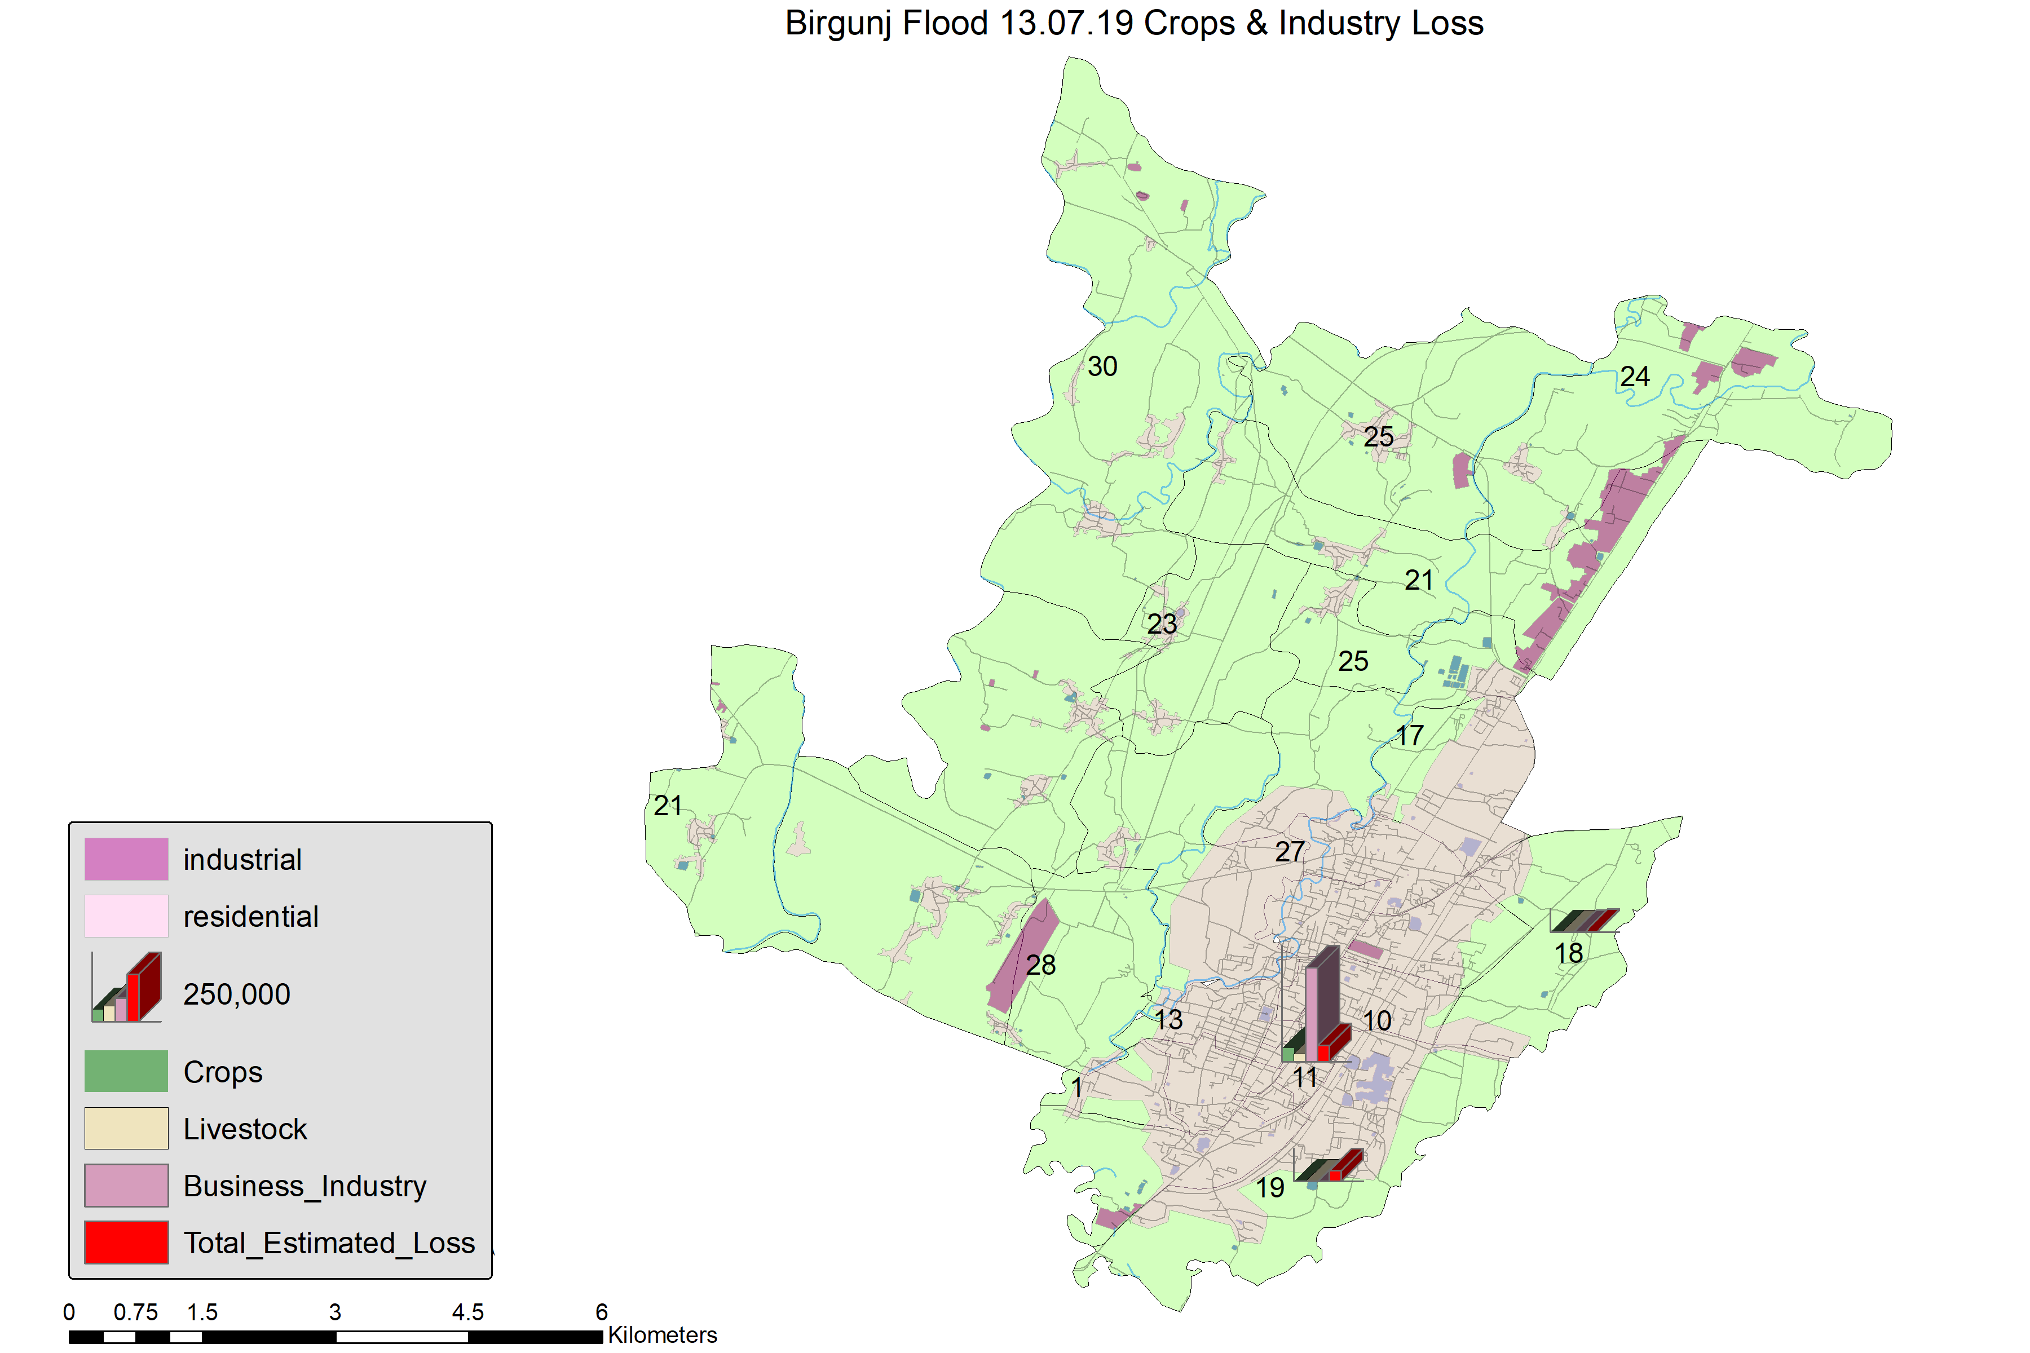Select the Crops green legend swatch

126,1071
